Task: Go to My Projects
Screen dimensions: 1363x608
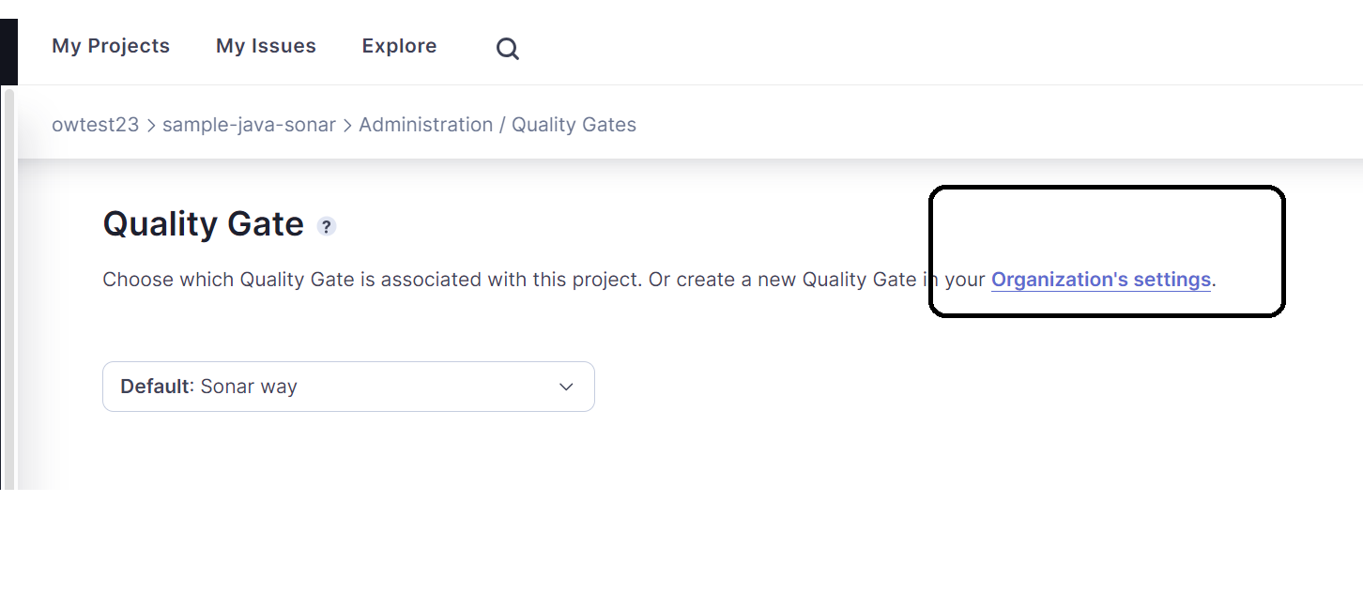Action: (111, 46)
